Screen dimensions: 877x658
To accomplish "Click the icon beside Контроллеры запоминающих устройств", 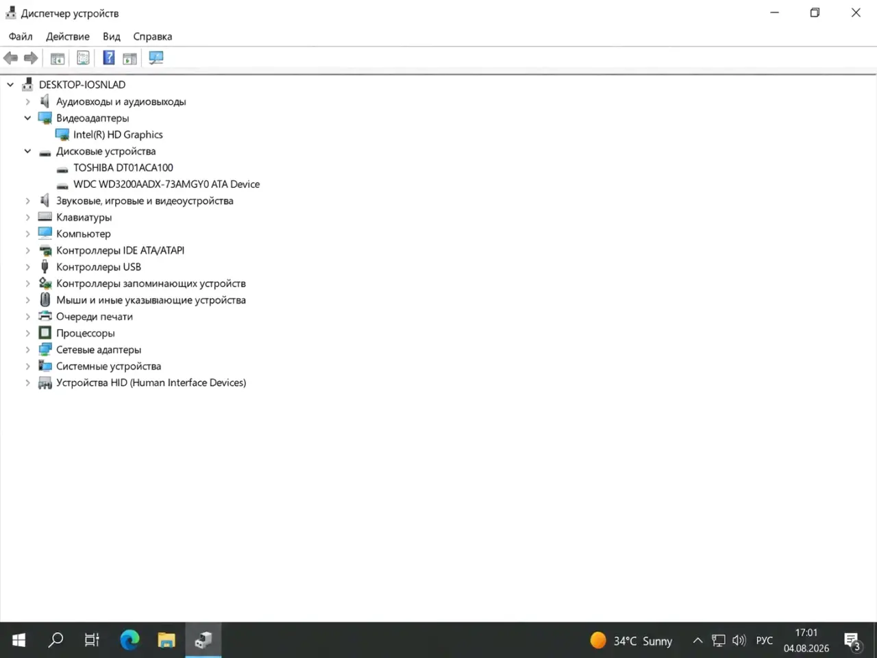I will pyautogui.click(x=45, y=283).
